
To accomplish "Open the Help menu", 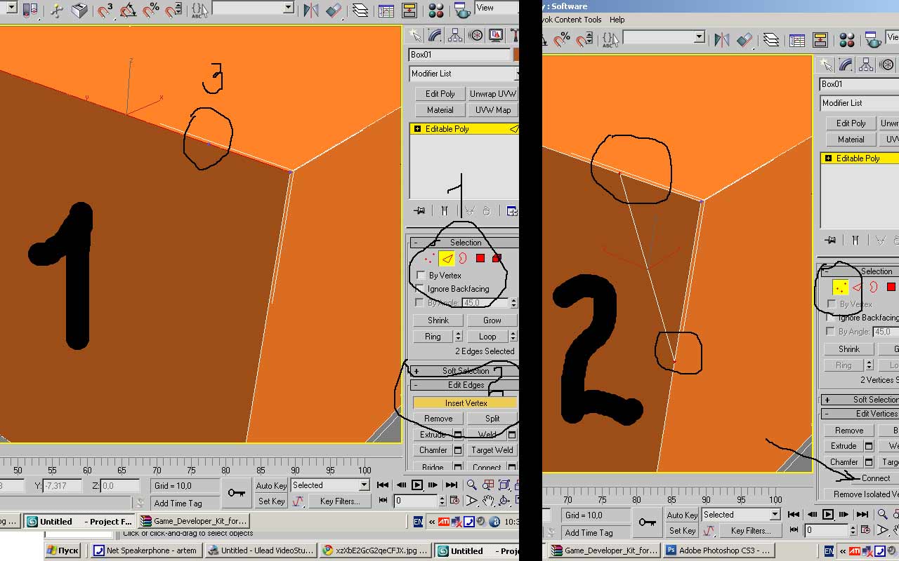I will [617, 20].
